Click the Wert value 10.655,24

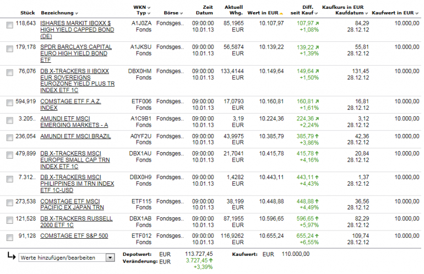[x=271, y=236]
